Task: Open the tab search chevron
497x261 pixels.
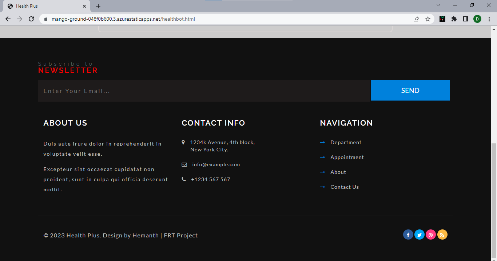Action: tap(438, 6)
